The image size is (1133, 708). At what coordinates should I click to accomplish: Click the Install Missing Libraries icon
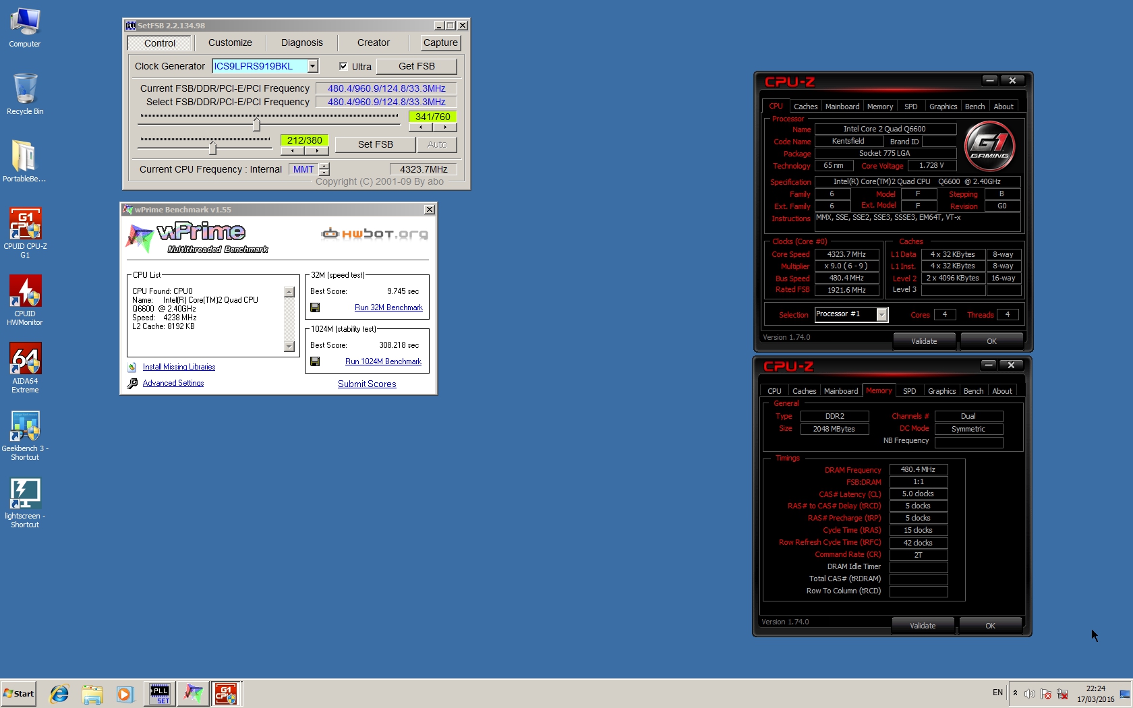132,367
